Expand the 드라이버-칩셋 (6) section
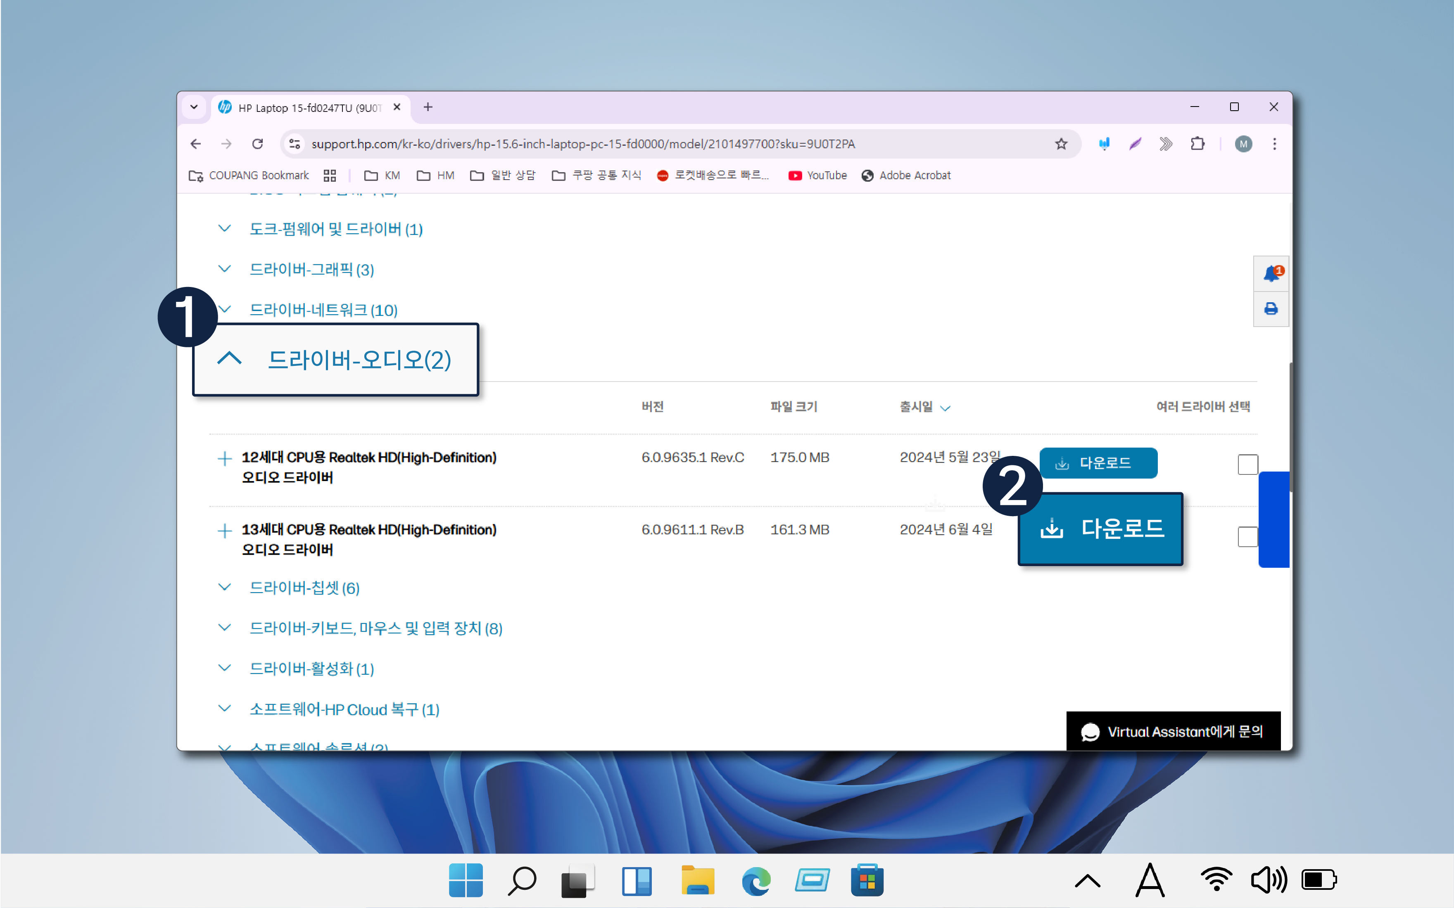 coord(304,588)
